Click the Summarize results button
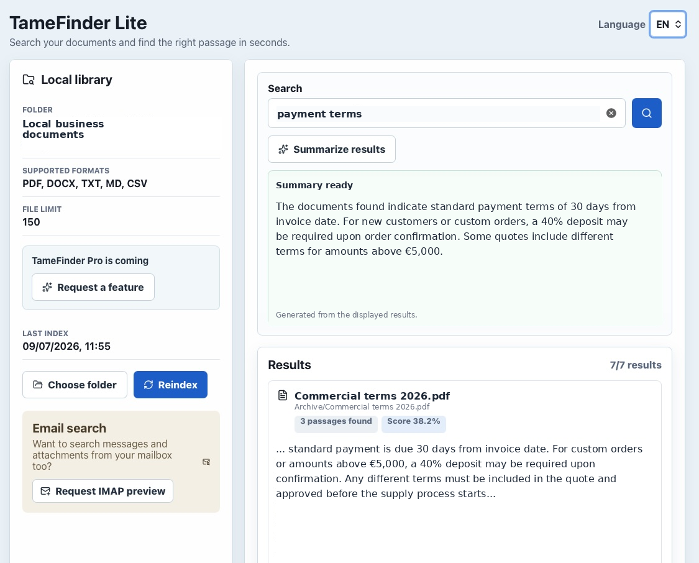This screenshot has width=699, height=563. 332,149
